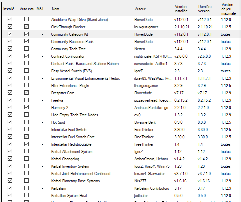Select Community Tech Tree mod
The width and height of the screenshot is (241, 202).
tap(68, 49)
